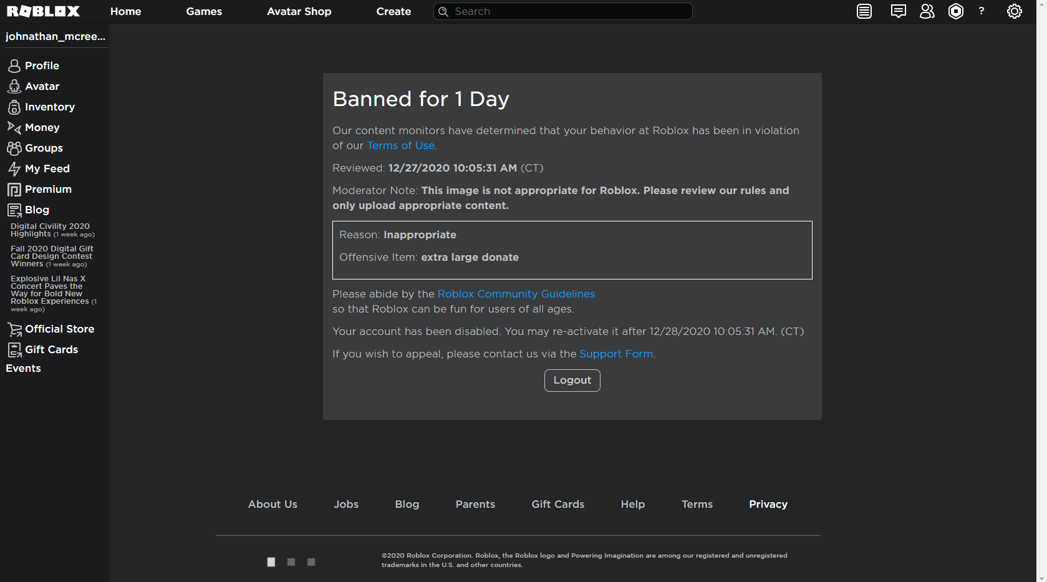Click the My Feed lightning icon
This screenshot has width=1047, height=582.
coord(14,168)
